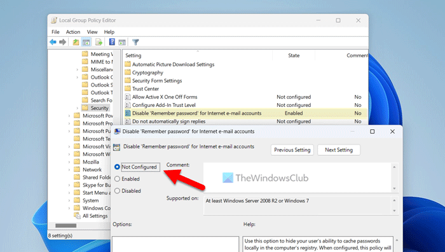Click the Do not automatically sign replies policy icon
This screenshot has height=252, width=445.
tap(128, 122)
